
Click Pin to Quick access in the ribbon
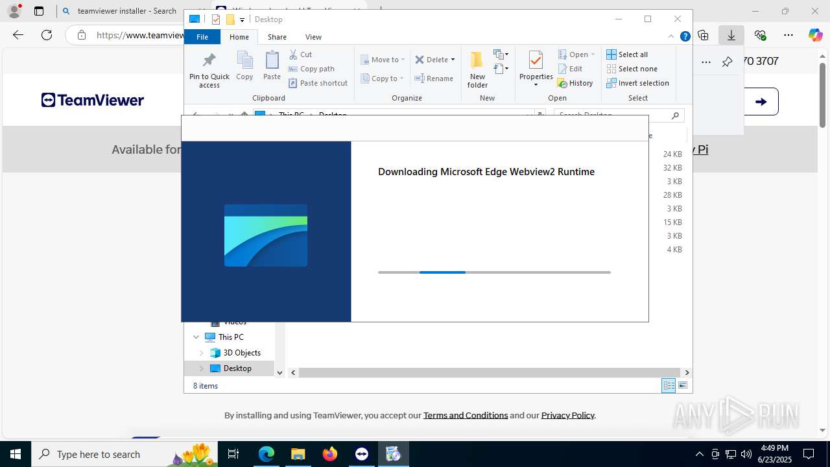[x=209, y=70]
